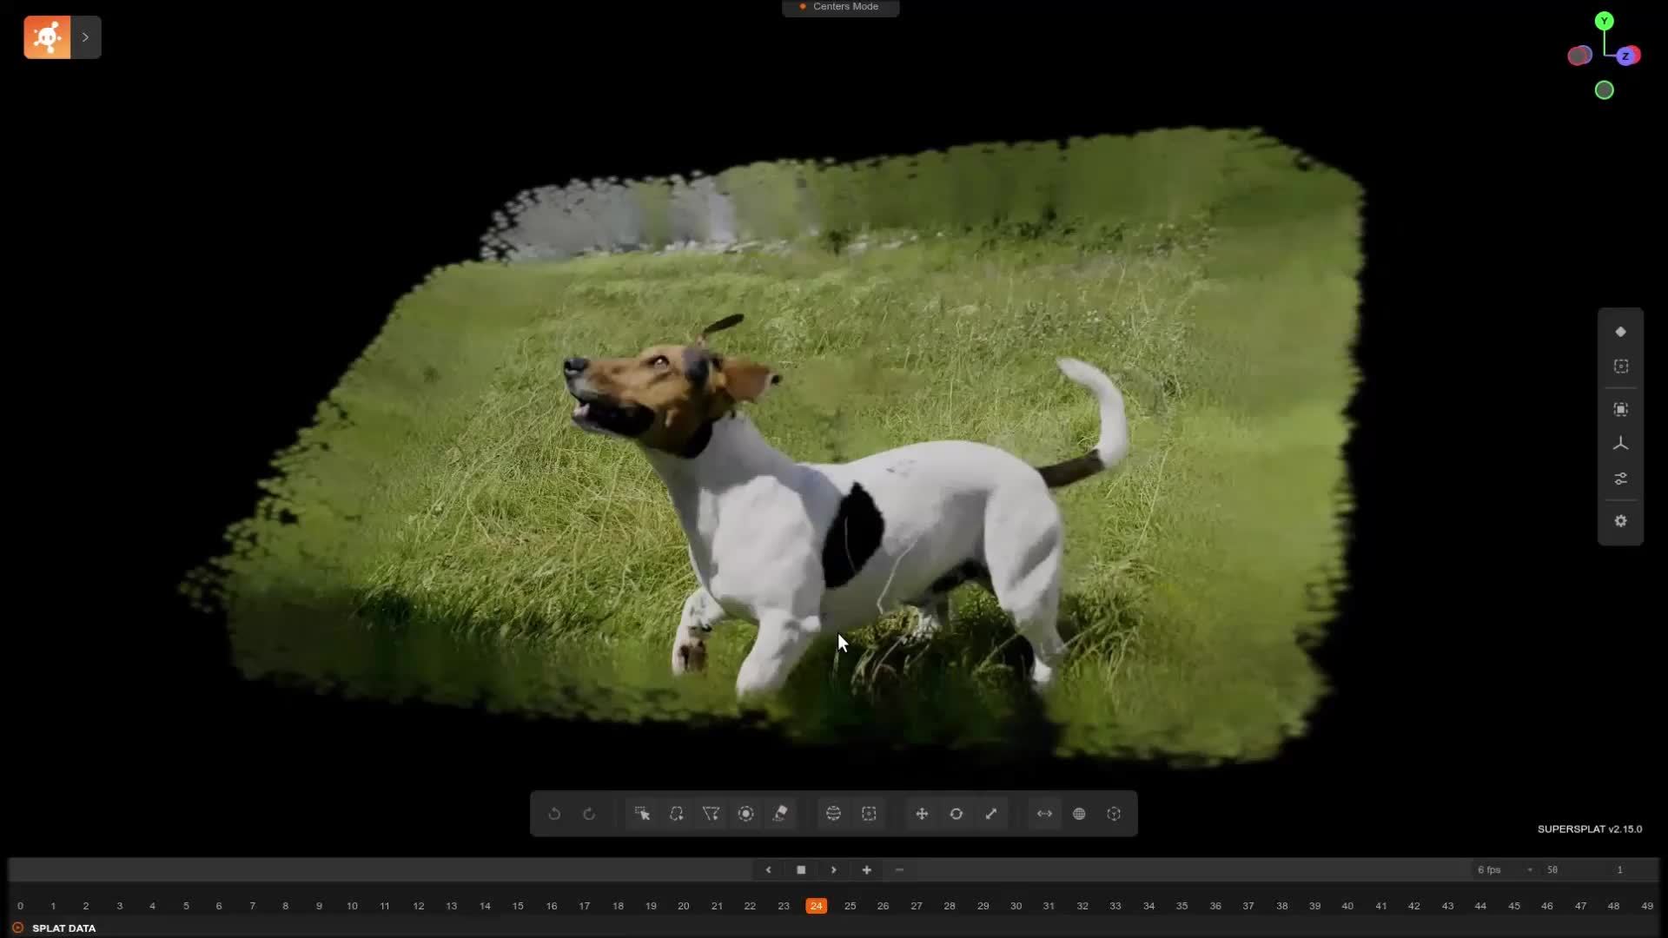Toggle the world space globe in the toolbar
The height and width of the screenshot is (938, 1668).
pos(1079,814)
